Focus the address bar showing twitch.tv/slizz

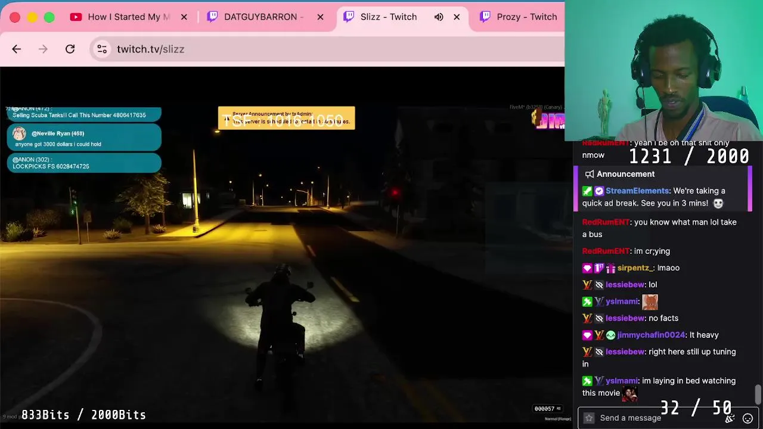coord(328,49)
